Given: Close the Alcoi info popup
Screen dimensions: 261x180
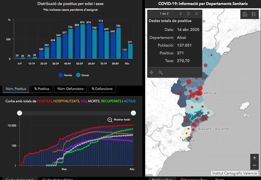Looking at the screenshot, I should 197,13.
